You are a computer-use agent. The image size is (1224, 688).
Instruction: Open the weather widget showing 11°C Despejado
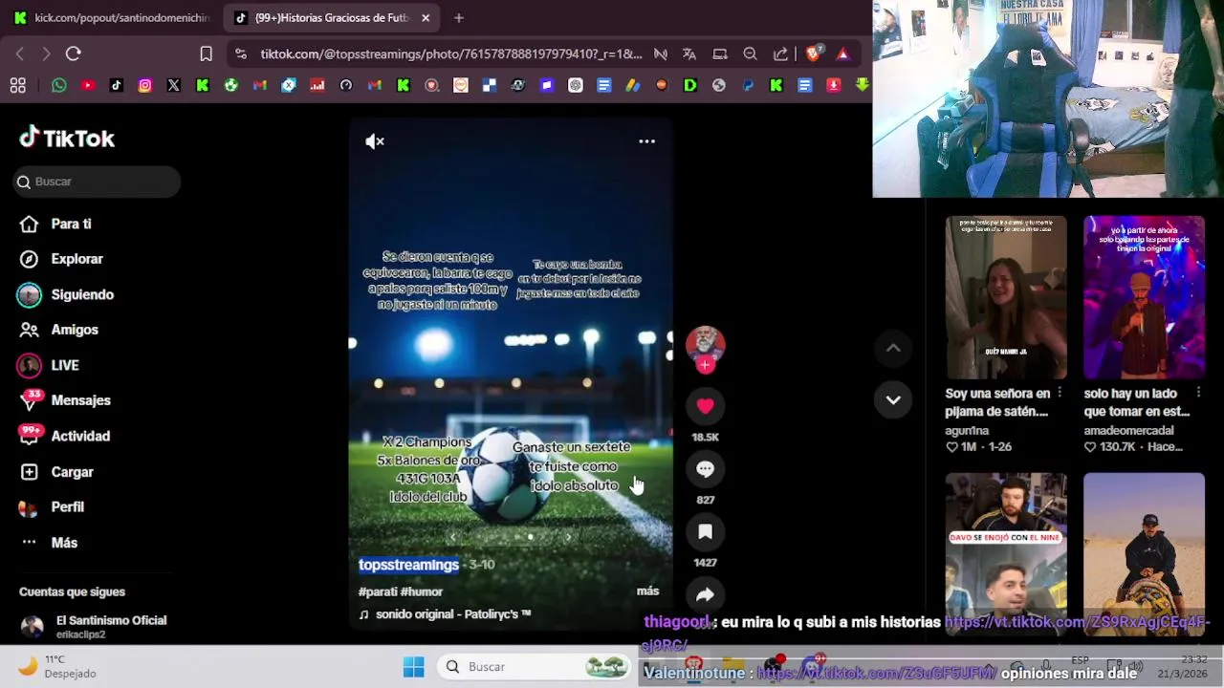pos(57,666)
